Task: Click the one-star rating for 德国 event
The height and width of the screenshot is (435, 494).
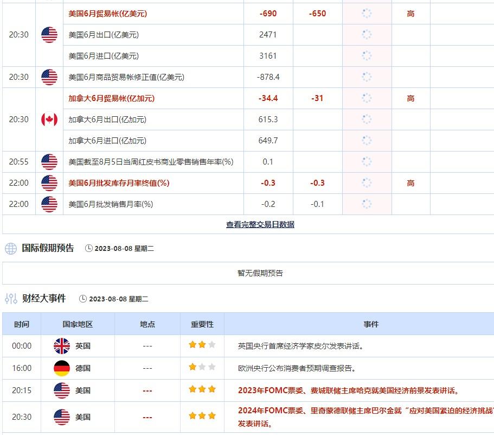Action: 202,368
